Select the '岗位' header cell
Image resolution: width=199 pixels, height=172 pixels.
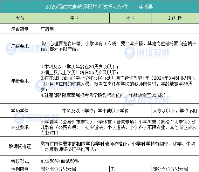pyautogui.click(x=20, y=18)
